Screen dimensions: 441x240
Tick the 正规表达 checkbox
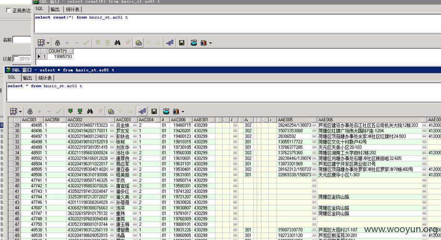point(9,10)
